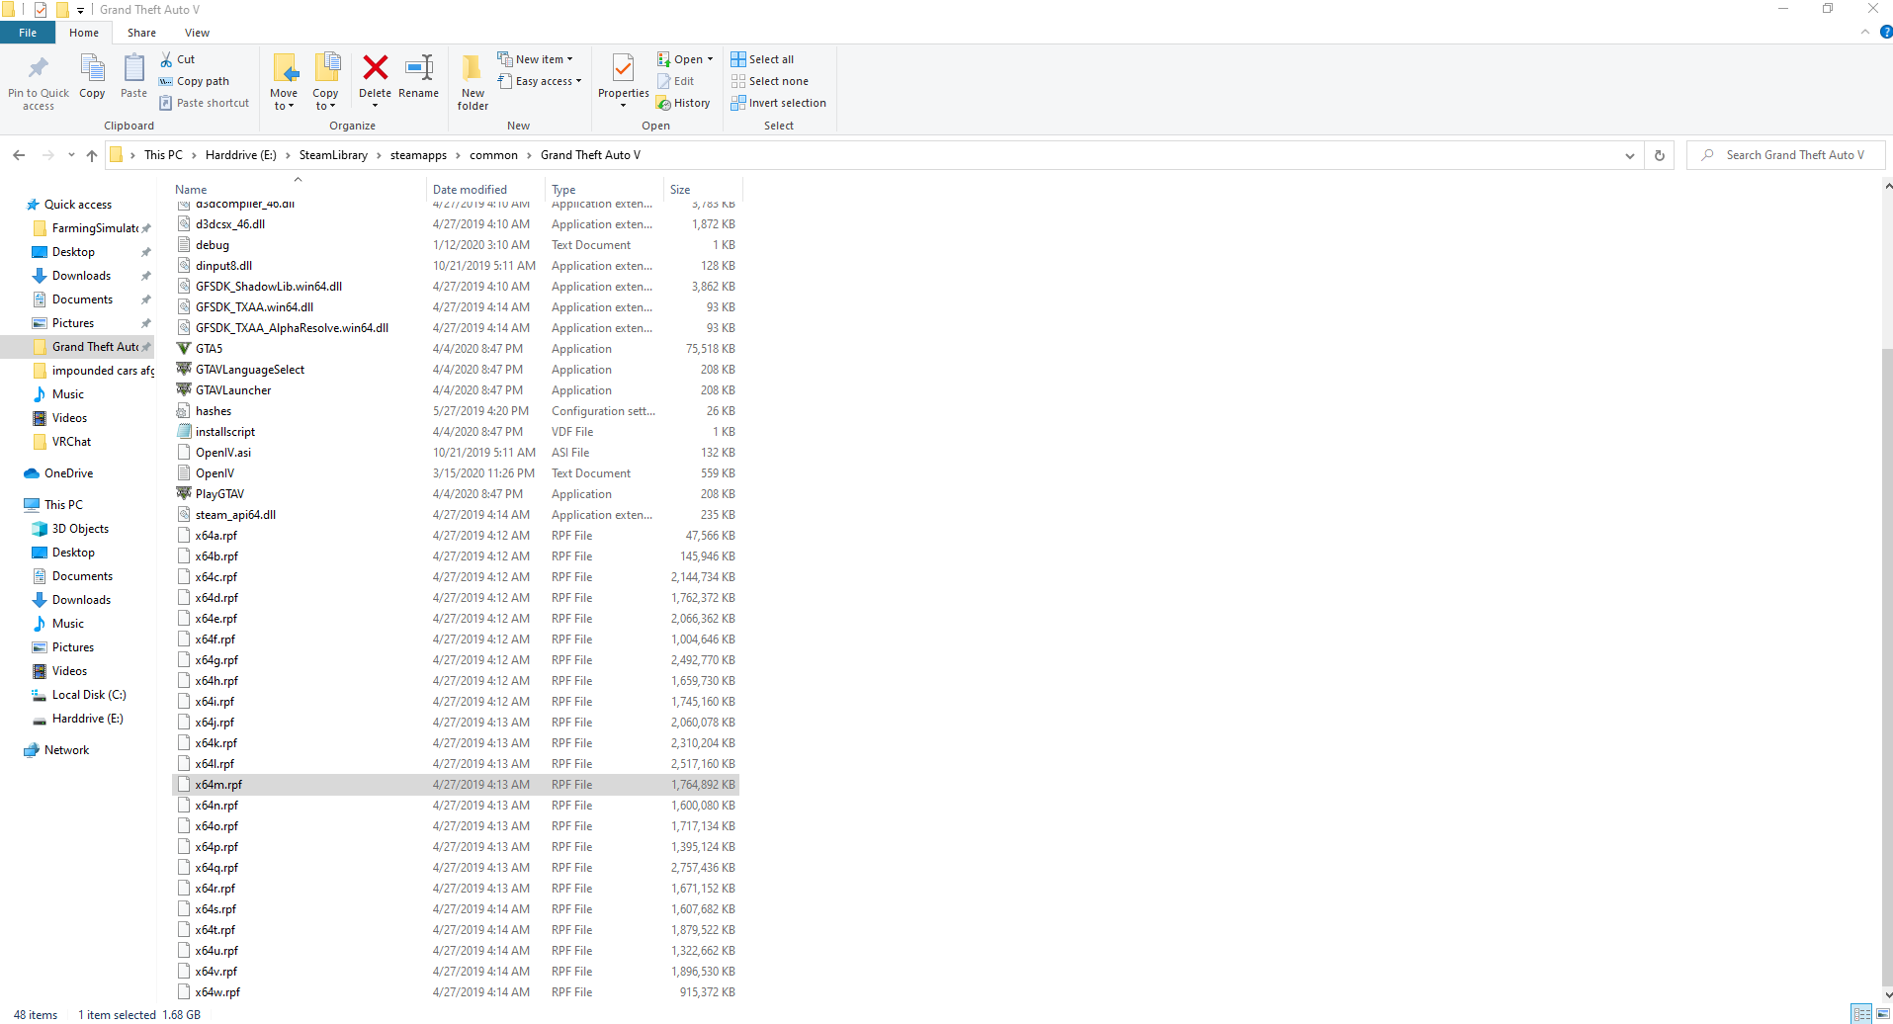Select Harddrive (E:) in navigation pane
The height and width of the screenshot is (1024, 1893).
(x=87, y=719)
